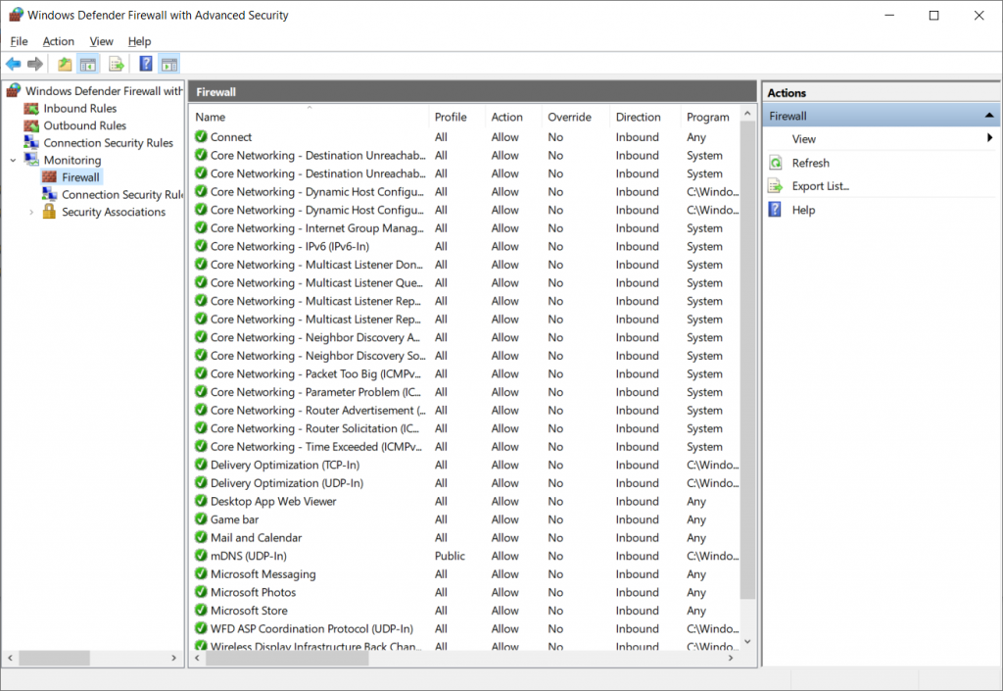Select the WFD ASP Coordination Protocol (UDP-In) rule

point(311,628)
